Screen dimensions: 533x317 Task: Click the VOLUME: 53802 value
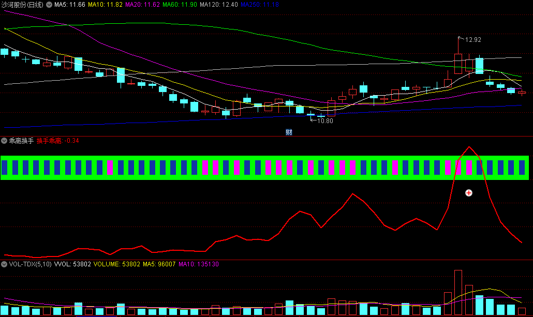point(116,264)
